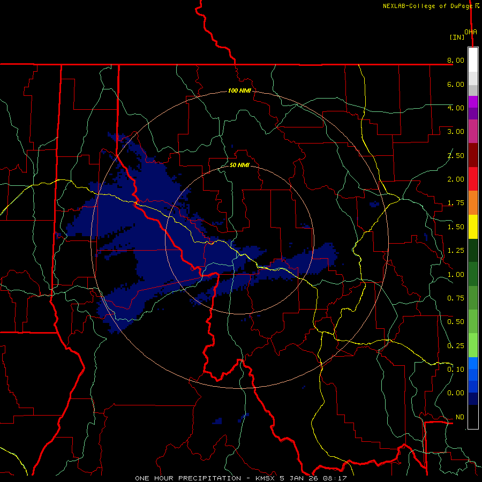Click the NEXLAB-College of DuPage title text

(x=427, y=6)
